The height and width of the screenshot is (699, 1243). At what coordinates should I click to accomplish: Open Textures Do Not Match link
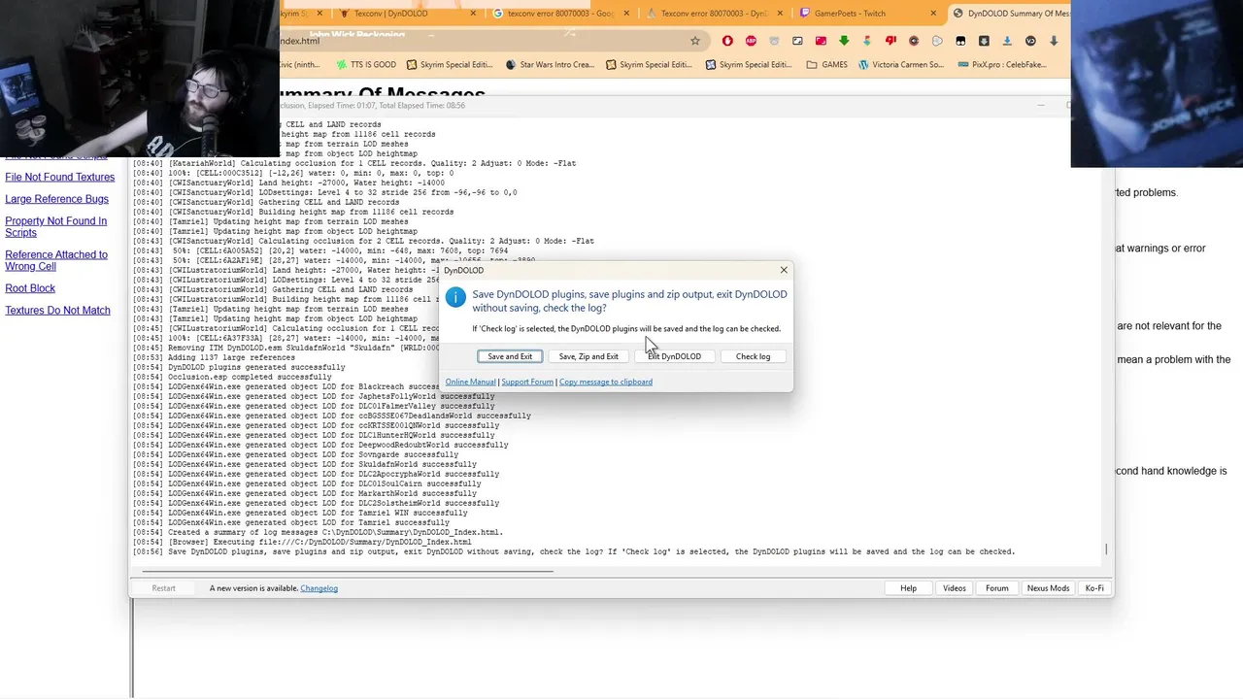[x=57, y=311]
